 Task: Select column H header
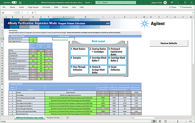pyautogui.click(x=85, y=17)
